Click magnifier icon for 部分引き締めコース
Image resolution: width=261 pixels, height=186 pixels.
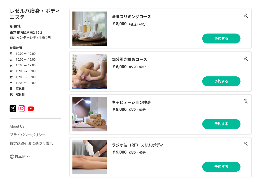246,59
